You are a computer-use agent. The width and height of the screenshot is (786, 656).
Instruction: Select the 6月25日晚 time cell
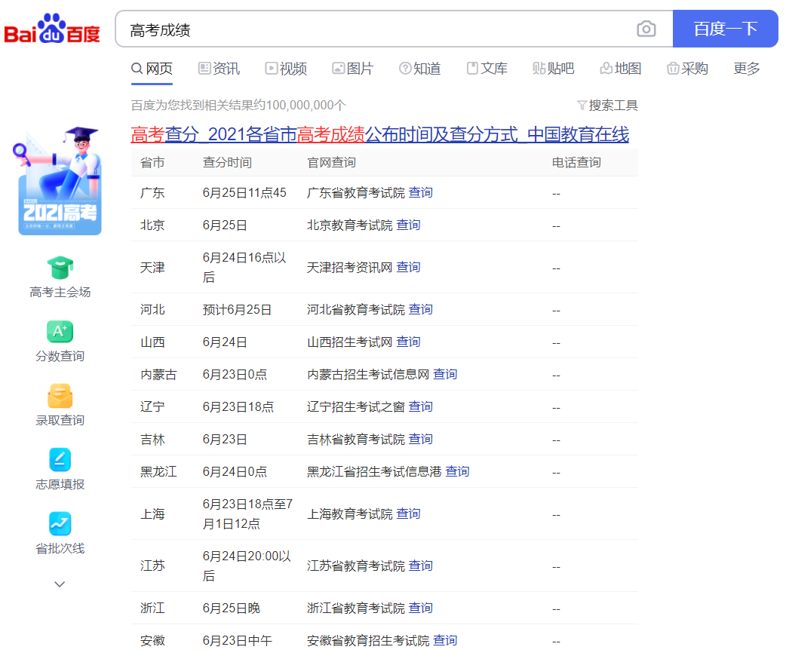(231, 608)
